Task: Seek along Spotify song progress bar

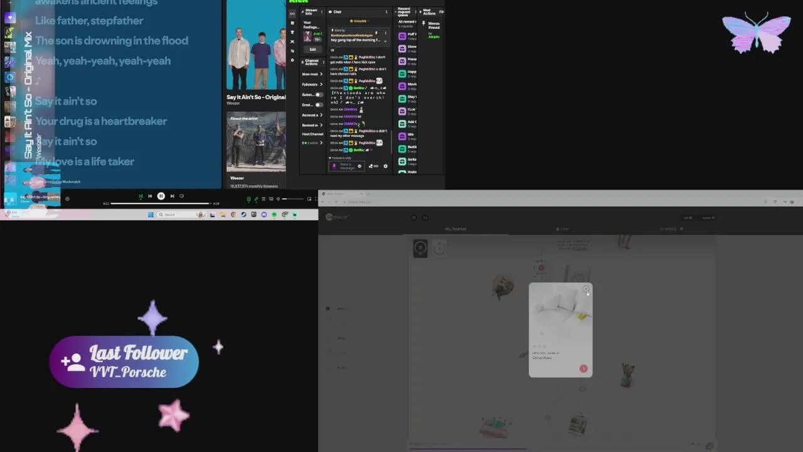Action: coord(161,203)
